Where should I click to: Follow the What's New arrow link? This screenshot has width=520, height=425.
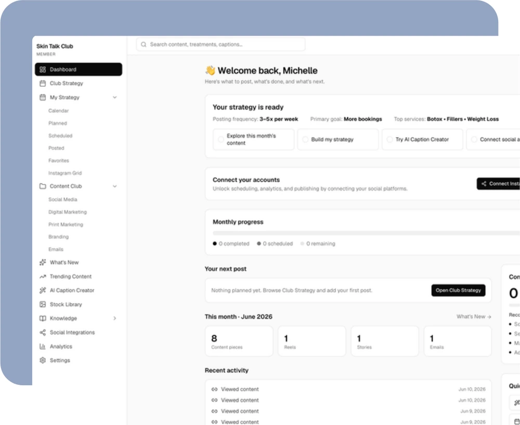(474, 317)
